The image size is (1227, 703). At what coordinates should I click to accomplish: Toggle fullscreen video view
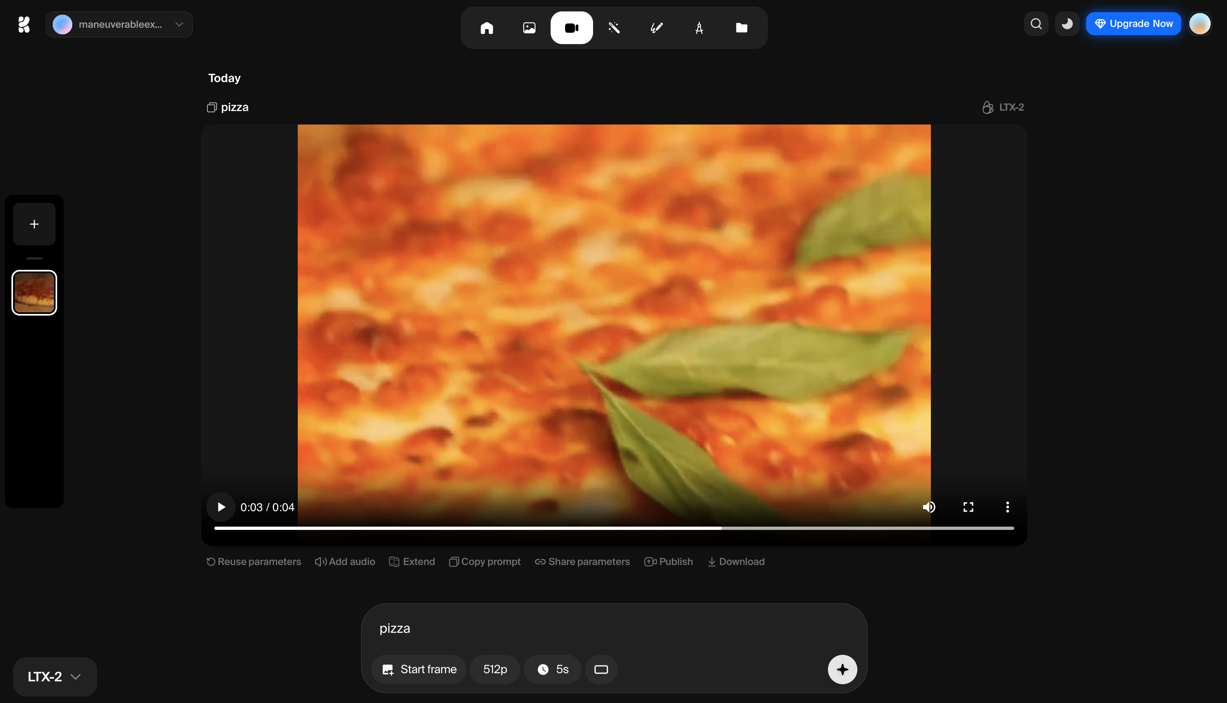coord(968,507)
